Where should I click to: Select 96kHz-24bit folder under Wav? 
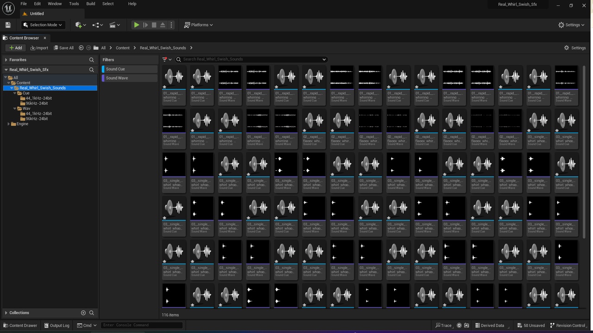coord(37,118)
